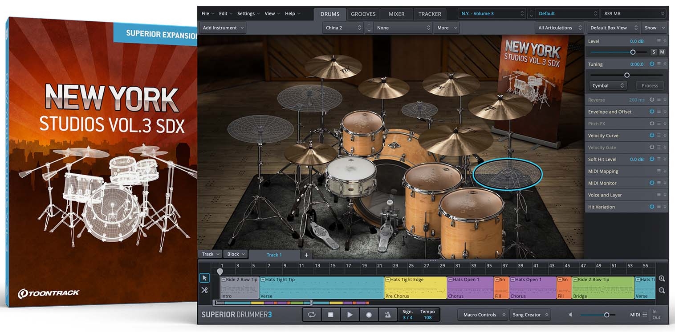Add a new track with the plus icon
The width and height of the screenshot is (675, 332).
pos(306,255)
